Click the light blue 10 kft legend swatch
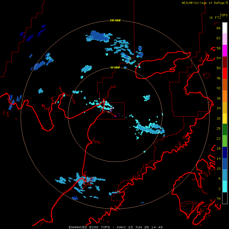The height and width of the screenshot is (229, 229). coord(225,175)
